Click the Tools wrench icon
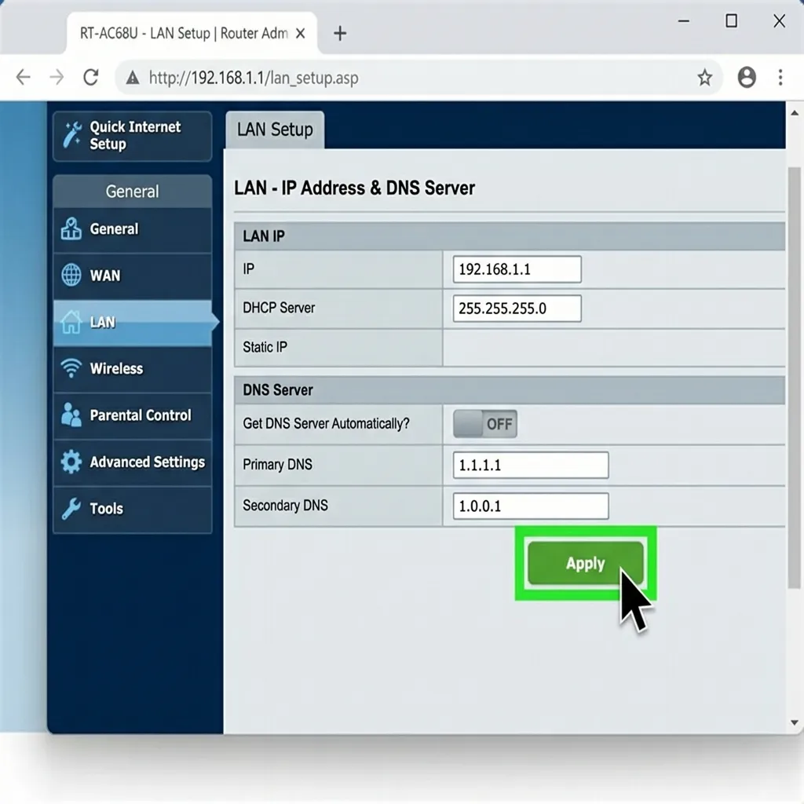Screen dimensions: 804x804 click(71, 508)
